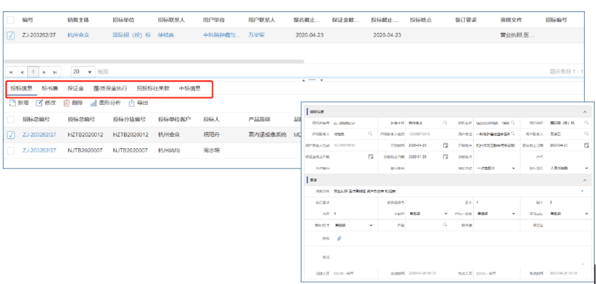Go to previous page in pager
The height and width of the screenshot is (284, 596).
tap(22, 72)
